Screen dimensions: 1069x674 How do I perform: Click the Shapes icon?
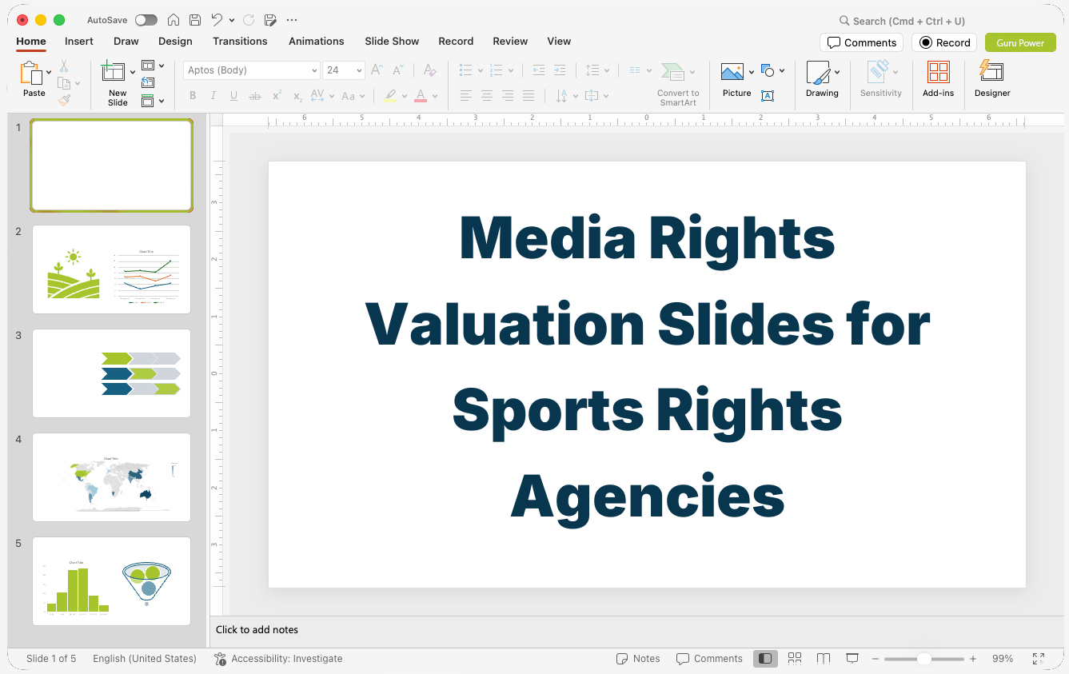(x=768, y=71)
